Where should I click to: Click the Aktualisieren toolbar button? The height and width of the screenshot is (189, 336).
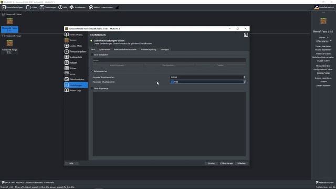point(77,7)
